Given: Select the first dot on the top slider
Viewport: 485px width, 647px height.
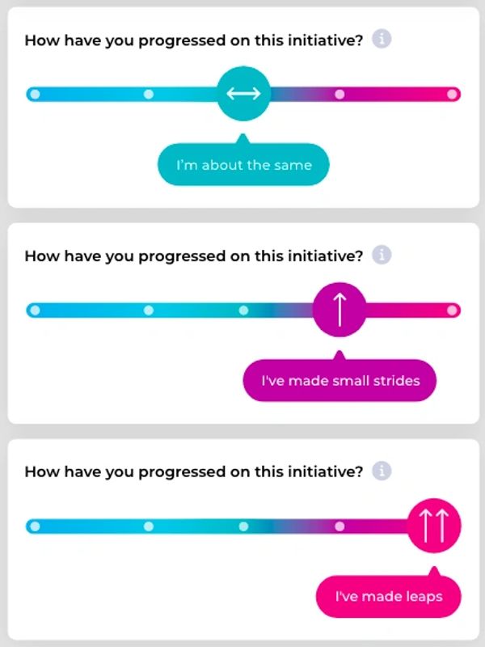Looking at the screenshot, I should click(34, 94).
